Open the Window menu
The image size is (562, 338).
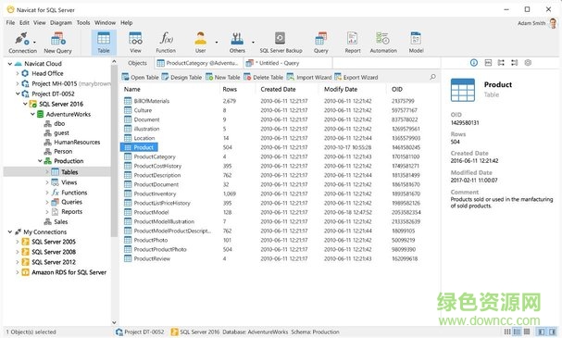(x=105, y=22)
